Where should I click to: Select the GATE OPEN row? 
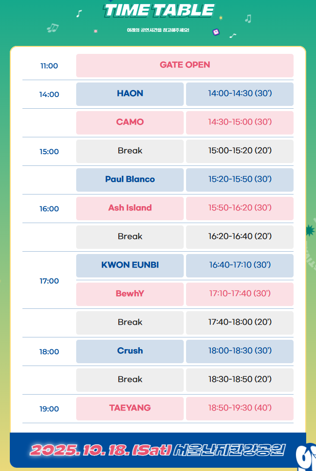tap(185, 65)
